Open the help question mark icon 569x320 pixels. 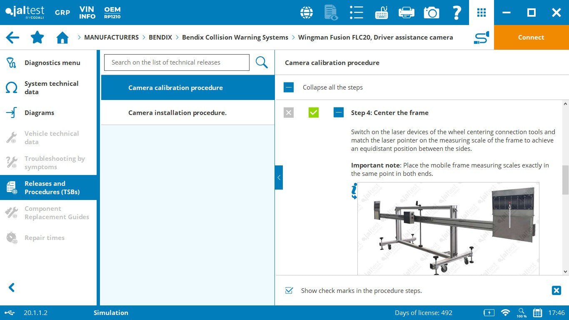pos(457,12)
